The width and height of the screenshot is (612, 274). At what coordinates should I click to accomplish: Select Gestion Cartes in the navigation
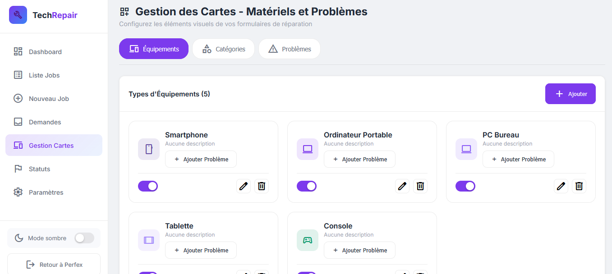[51, 145]
